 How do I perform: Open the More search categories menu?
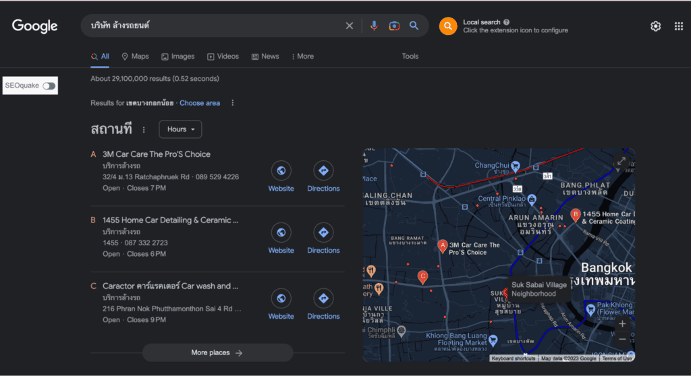coord(303,57)
